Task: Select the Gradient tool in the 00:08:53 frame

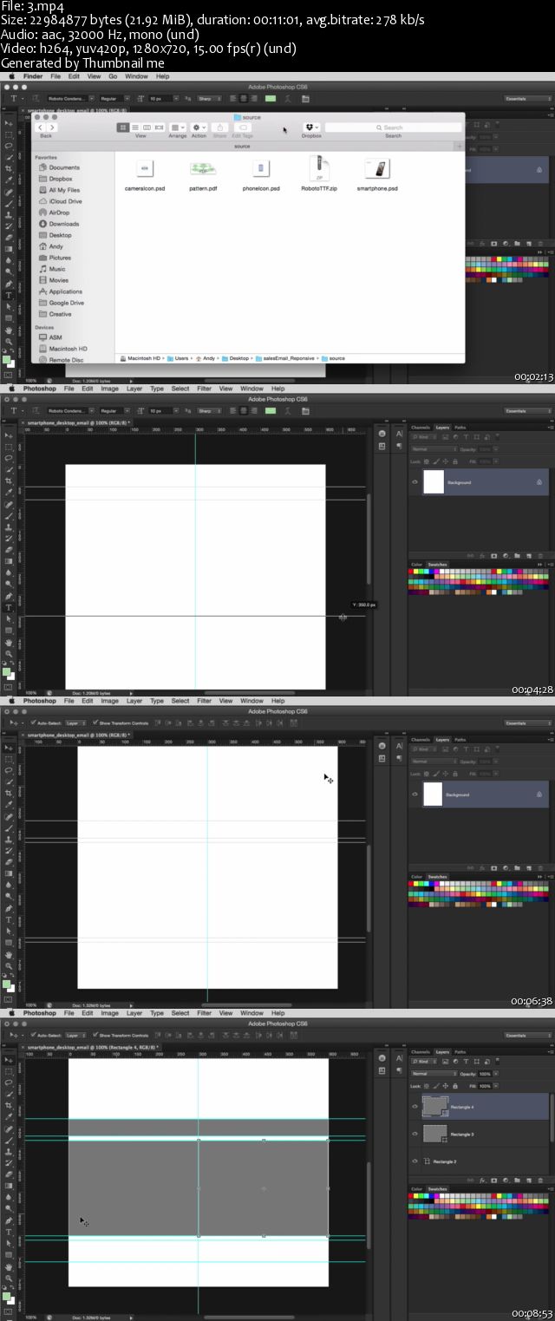Action: click(x=9, y=1186)
